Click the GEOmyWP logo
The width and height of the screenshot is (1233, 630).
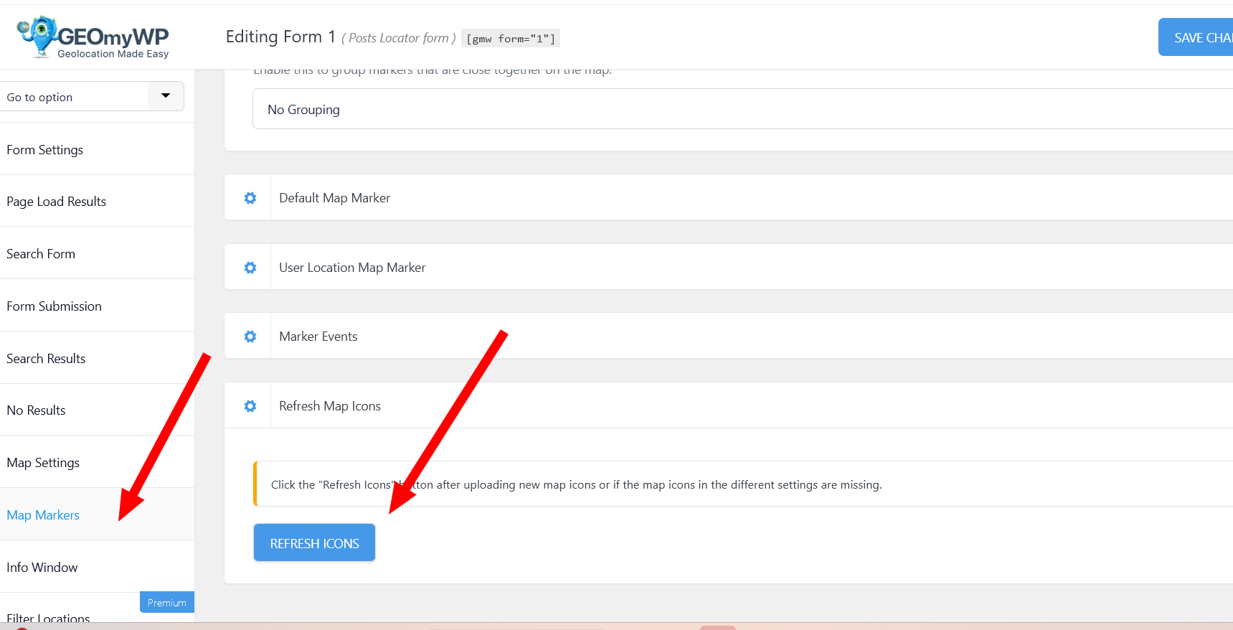93,37
